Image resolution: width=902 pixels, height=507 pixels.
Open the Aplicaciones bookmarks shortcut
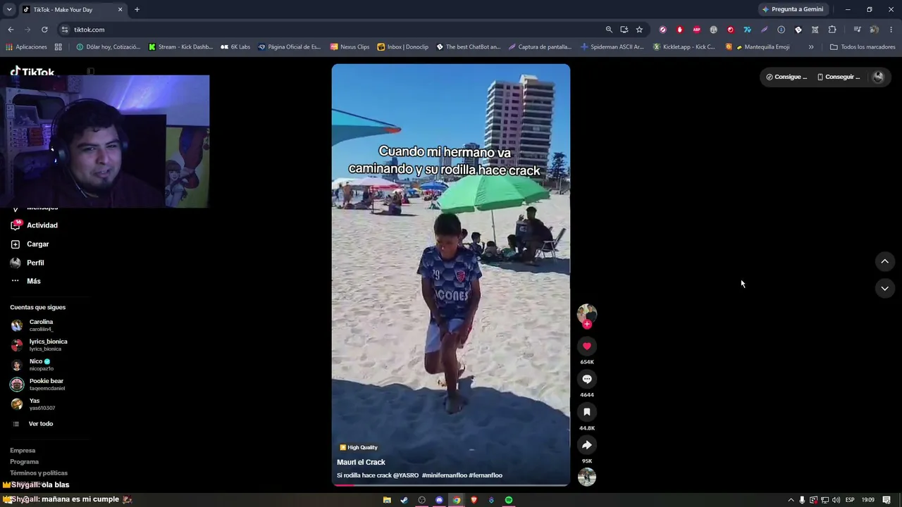click(26, 47)
